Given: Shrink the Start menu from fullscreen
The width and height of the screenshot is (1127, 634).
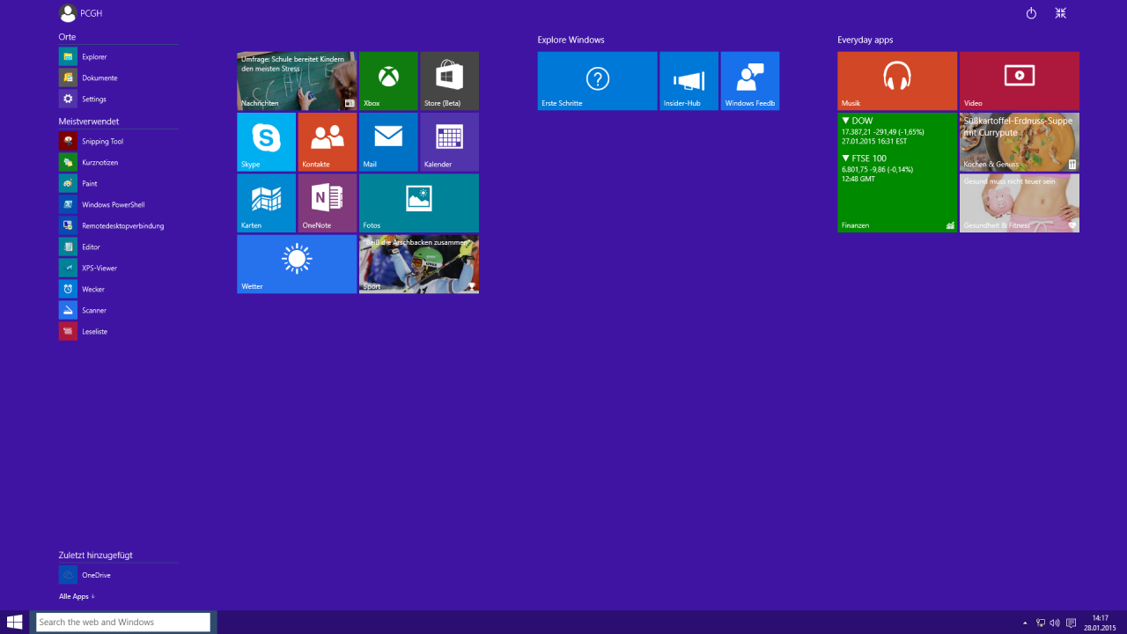Looking at the screenshot, I should [1061, 13].
